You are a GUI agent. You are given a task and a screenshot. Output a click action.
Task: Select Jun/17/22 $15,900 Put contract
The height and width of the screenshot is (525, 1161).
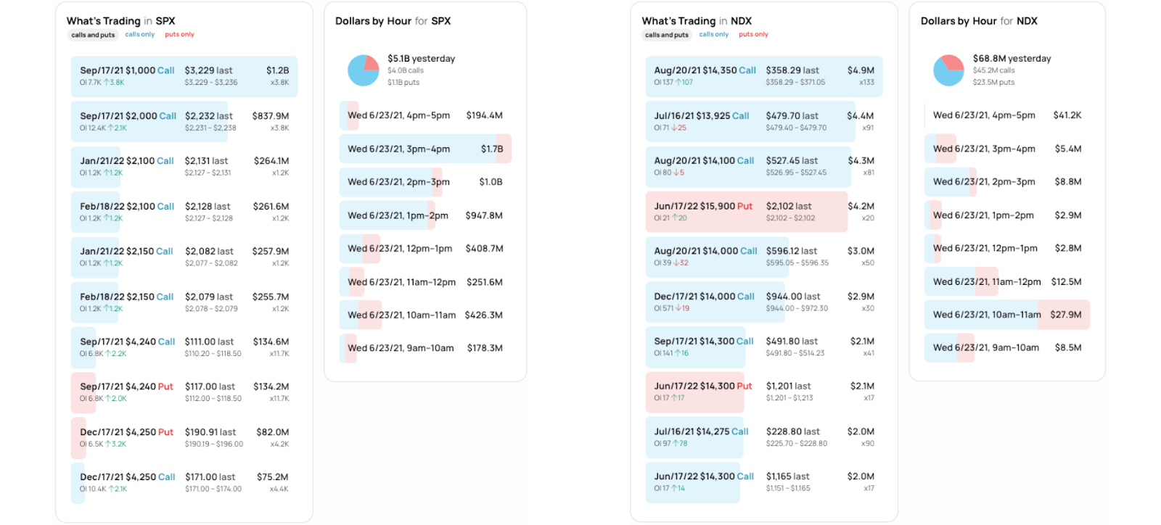point(763,212)
